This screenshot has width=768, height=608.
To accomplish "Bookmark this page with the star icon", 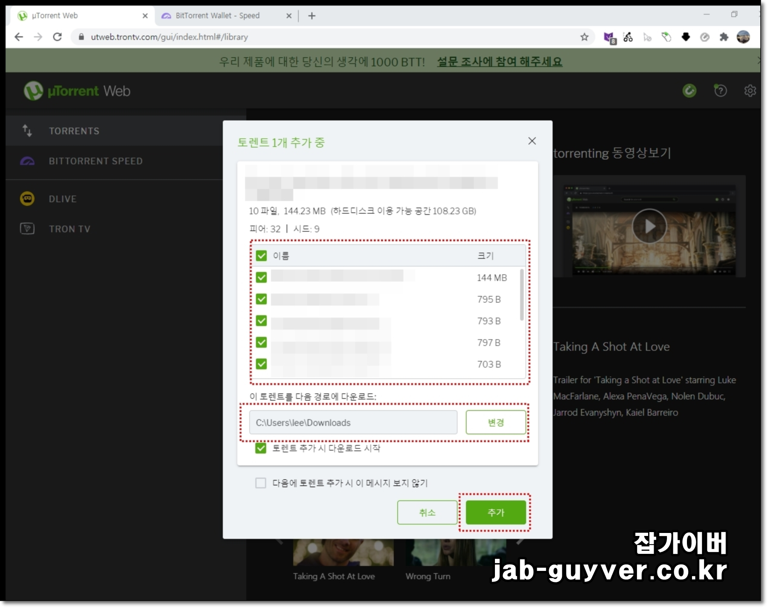I will [584, 37].
